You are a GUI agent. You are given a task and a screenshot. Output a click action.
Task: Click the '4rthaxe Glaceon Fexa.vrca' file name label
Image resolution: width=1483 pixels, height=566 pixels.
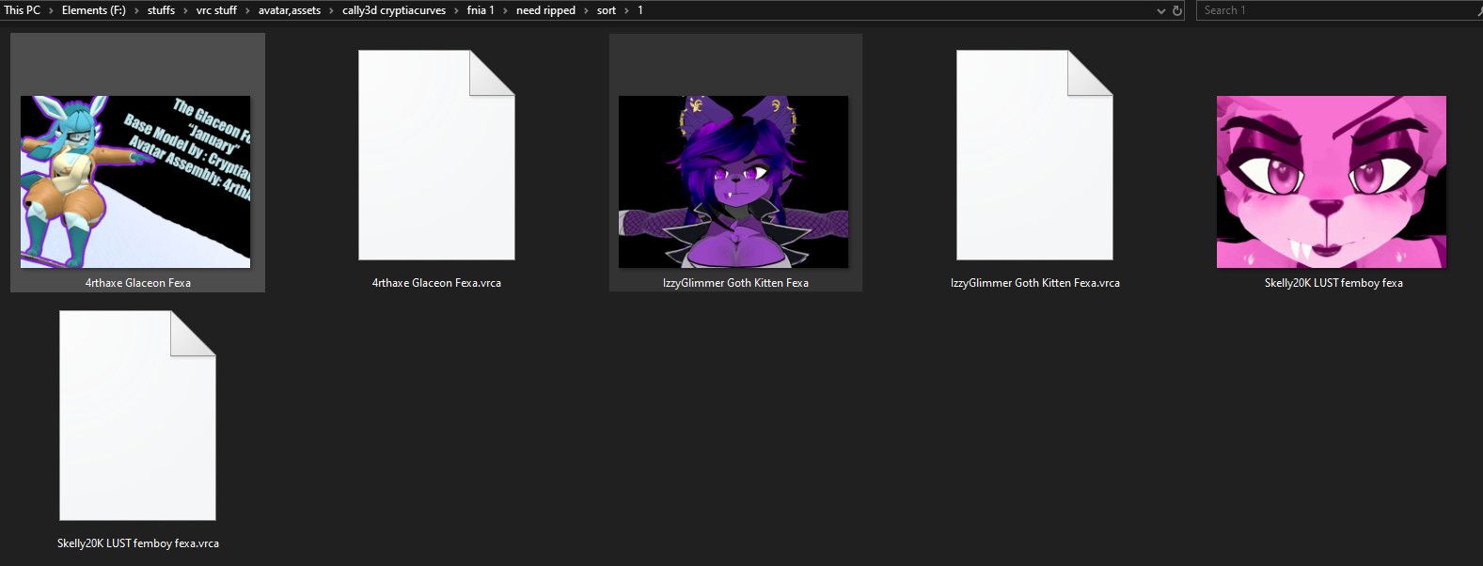pos(436,283)
